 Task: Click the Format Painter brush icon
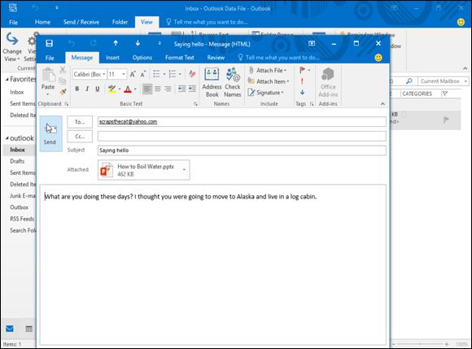click(x=63, y=92)
